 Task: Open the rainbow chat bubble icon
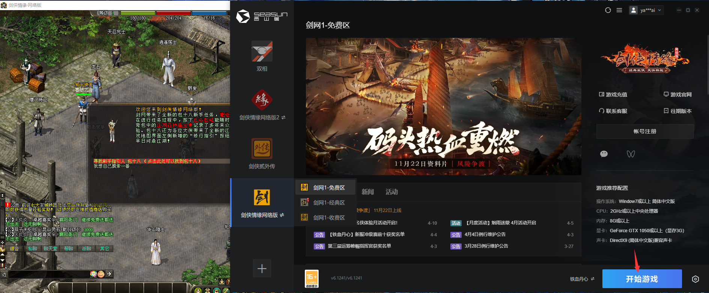click(93, 274)
